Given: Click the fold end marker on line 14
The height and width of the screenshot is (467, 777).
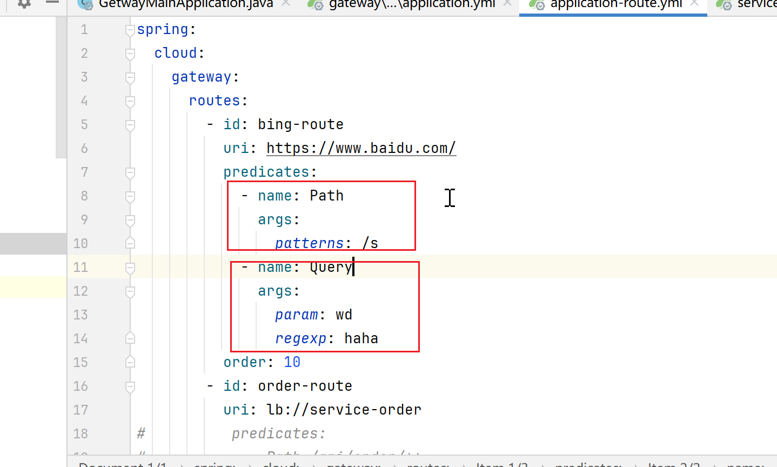Looking at the screenshot, I should pyautogui.click(x=130, y=338).
